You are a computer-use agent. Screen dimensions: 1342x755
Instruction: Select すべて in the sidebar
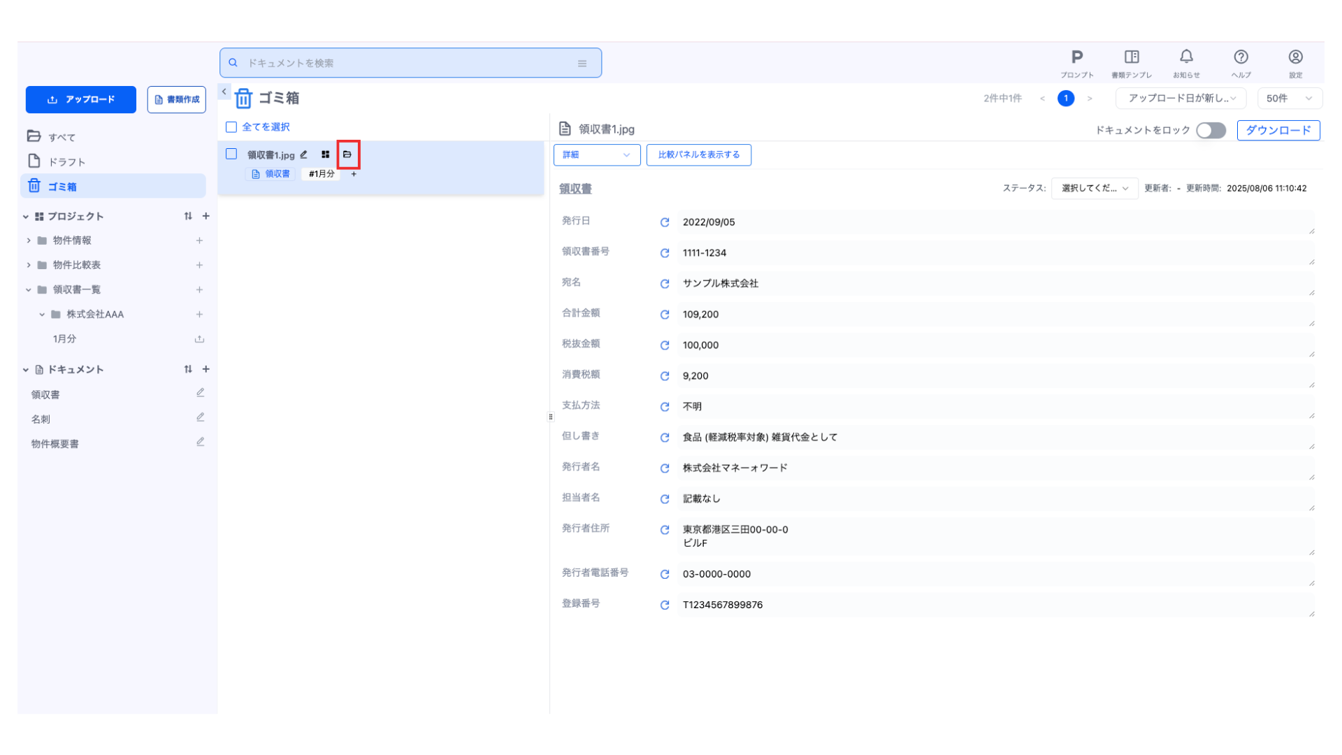pyautogui.click(x=62, y=137)
